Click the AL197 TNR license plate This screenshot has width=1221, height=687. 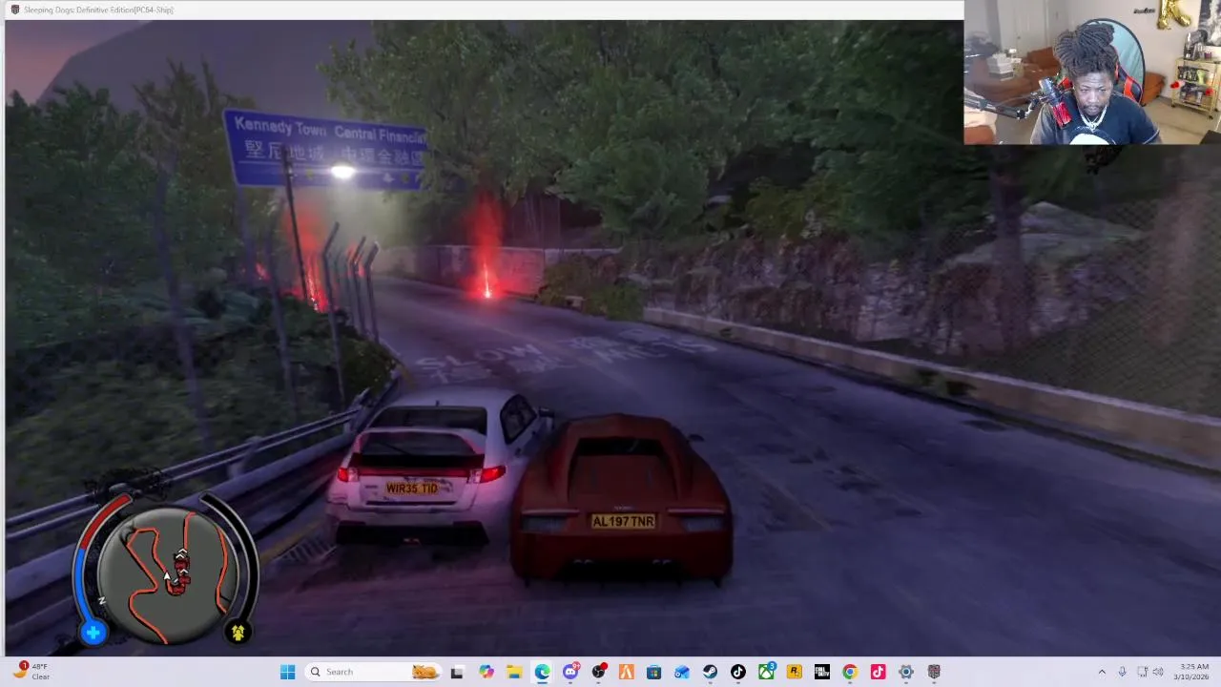coord(623,521)
